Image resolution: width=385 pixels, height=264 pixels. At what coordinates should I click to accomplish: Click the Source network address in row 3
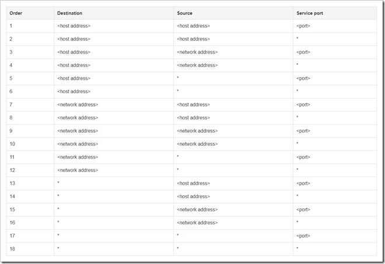click(197, 52)
